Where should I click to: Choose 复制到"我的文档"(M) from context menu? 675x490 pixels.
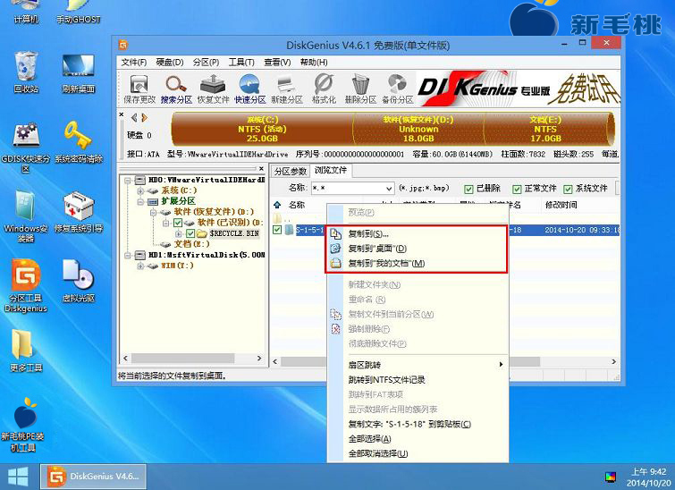pos(417,264)
